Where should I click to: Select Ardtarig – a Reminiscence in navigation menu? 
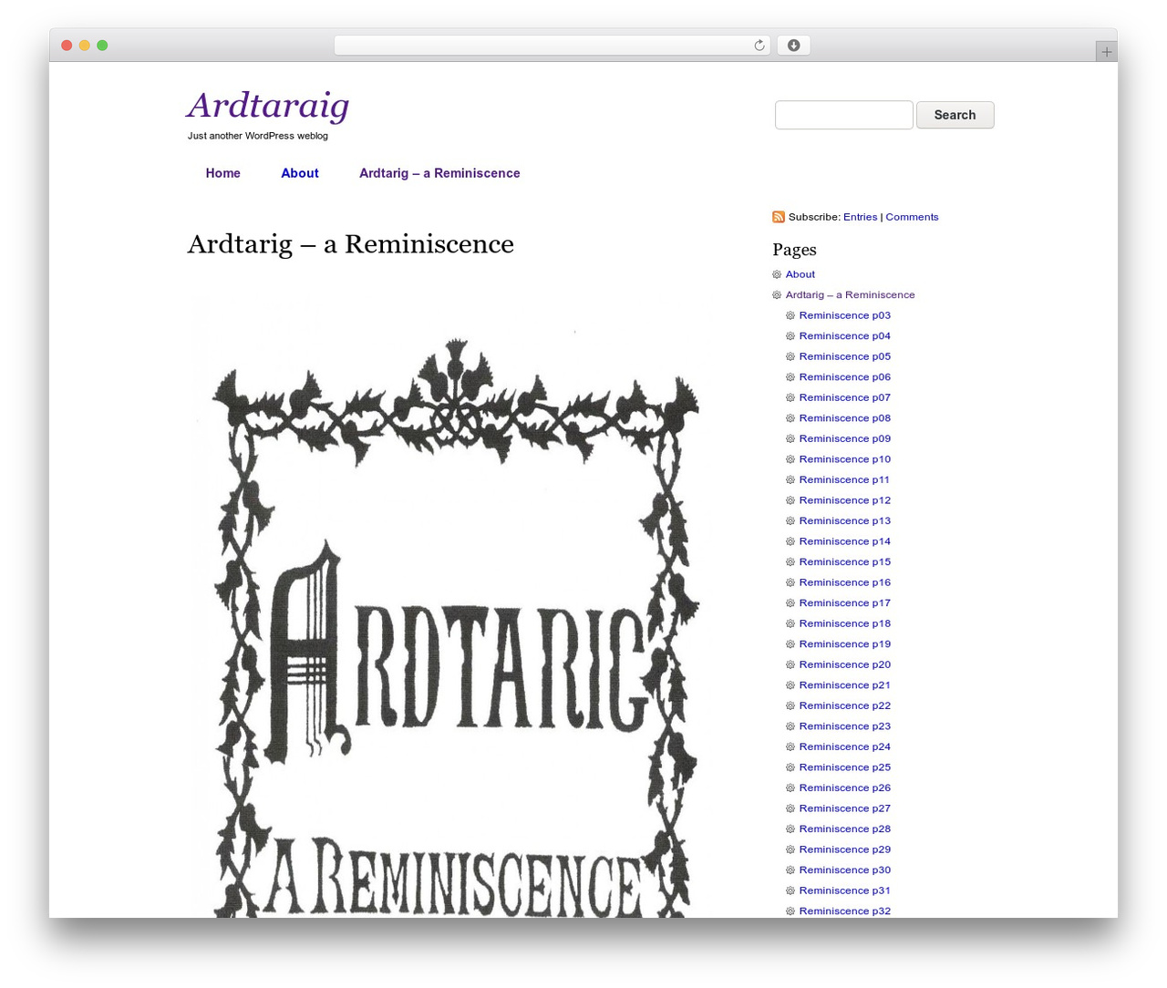pos(439,173)
